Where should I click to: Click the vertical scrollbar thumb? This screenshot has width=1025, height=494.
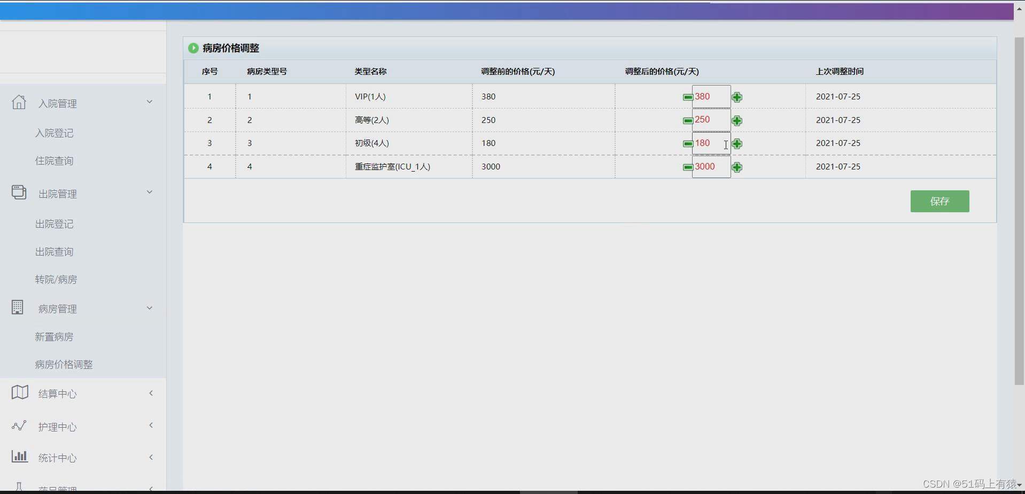point(1019,211)
